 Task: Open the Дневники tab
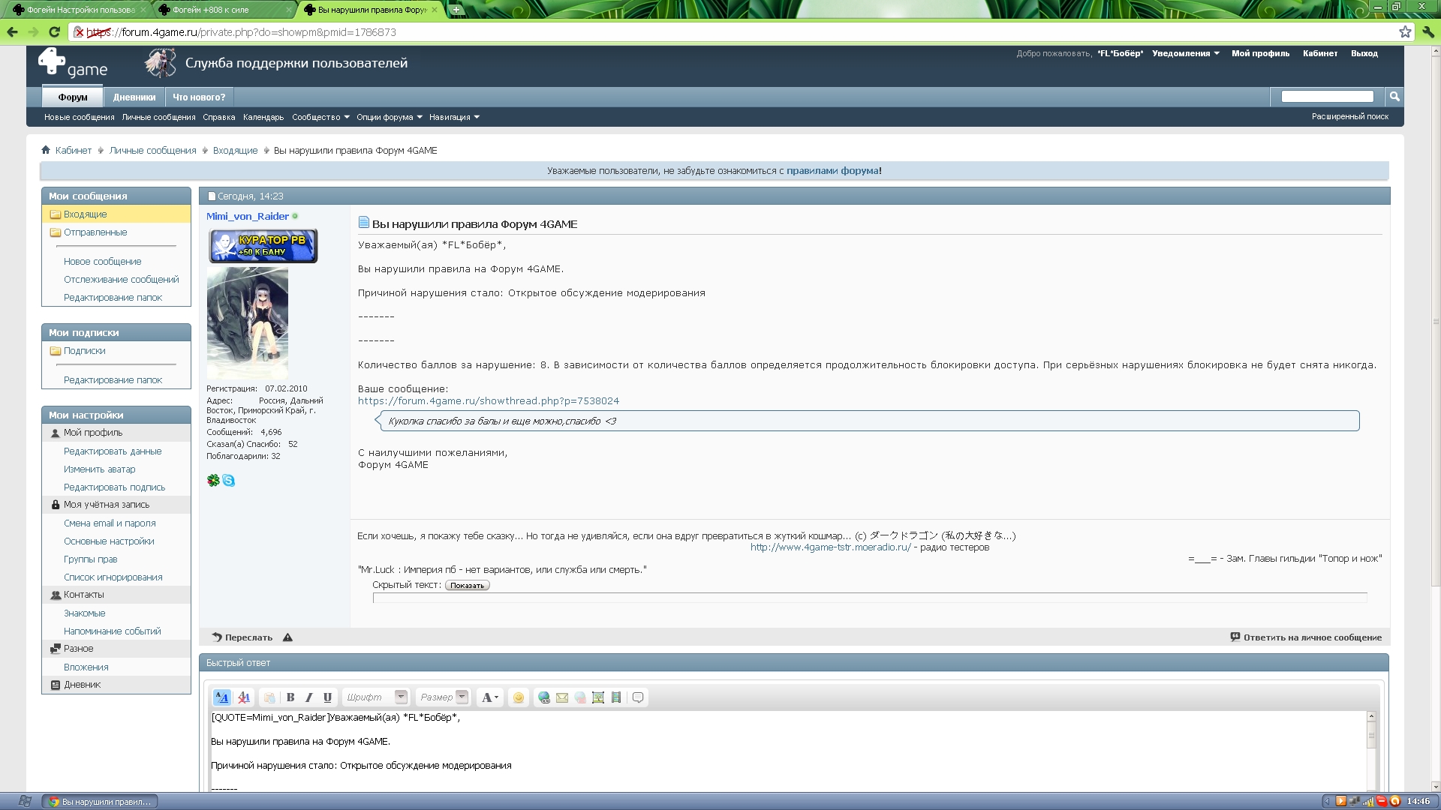tap(134, 97)
